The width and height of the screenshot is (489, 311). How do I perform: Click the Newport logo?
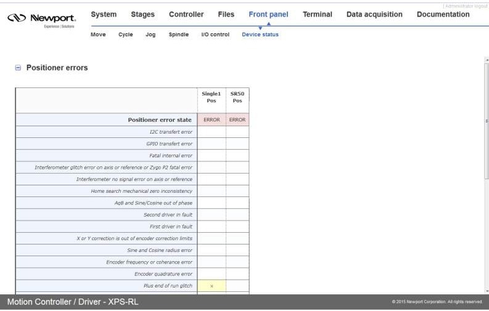tap(41, 20)
